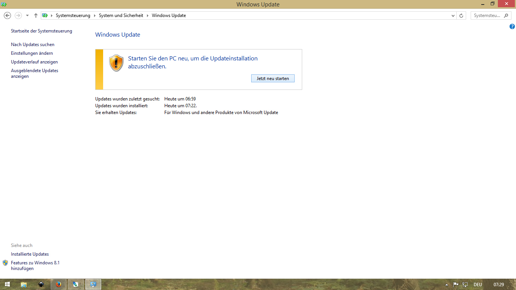This screenshot has width=516, height=290.
Task: Select System und Sicherheit breadcrumb
Action: click(121, 15)
